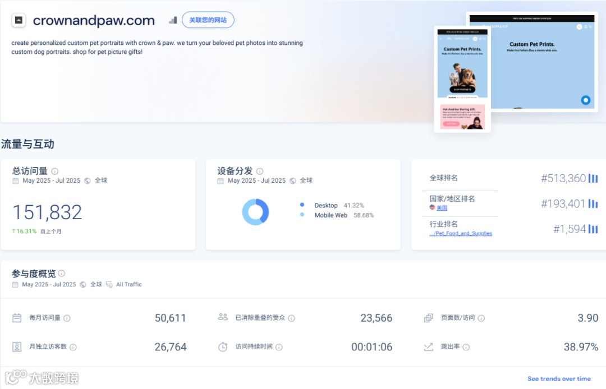Screen dimensions: 606x389
Task: Click the 16.31% growth indicator
Action: 24,231
